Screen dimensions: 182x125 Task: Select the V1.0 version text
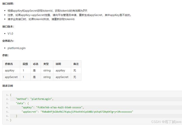(x=10, y=34)
